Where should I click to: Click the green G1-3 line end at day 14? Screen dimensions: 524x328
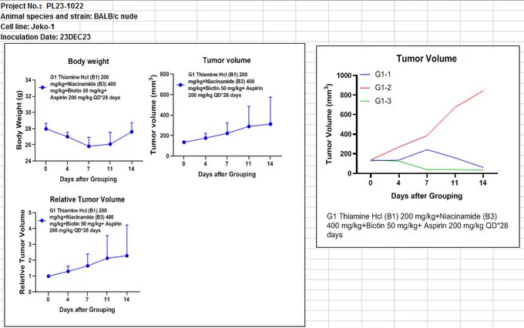click(482, 170)
